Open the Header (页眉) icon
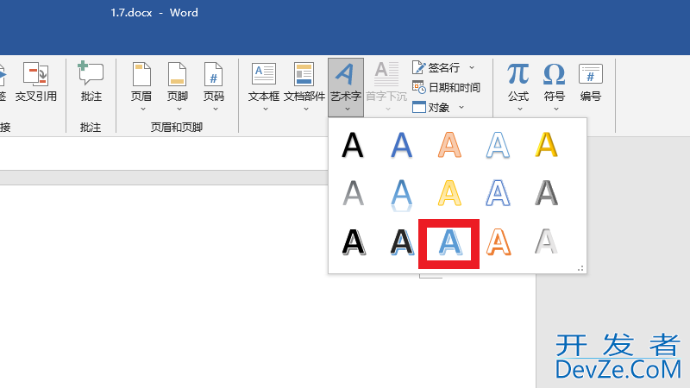 pyautogui.click(x=141, y=74)
